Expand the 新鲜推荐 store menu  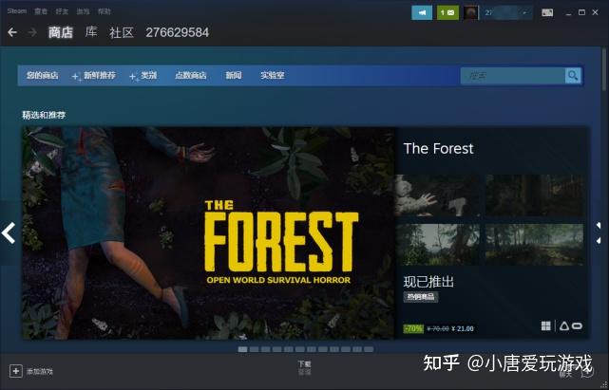(94, 75)
